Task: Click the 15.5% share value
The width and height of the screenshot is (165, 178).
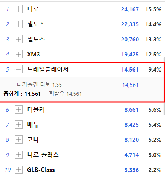Action: pyautogui.click(x=153, y=9)
